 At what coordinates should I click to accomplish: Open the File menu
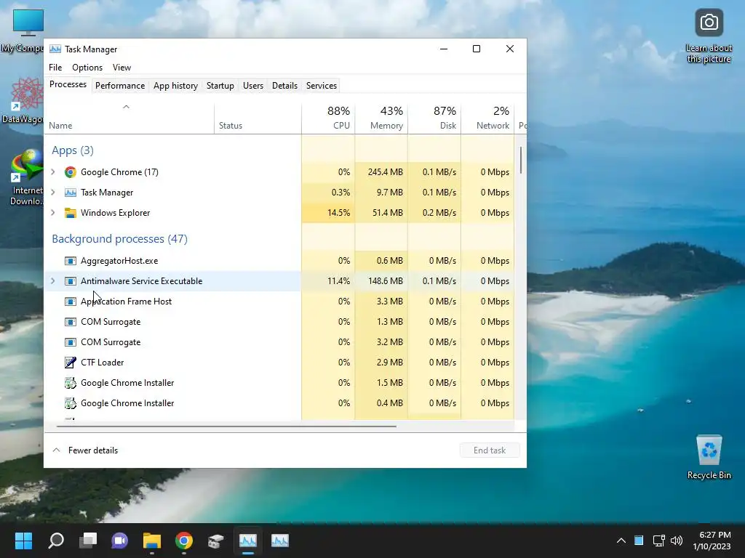coord(55,68)
